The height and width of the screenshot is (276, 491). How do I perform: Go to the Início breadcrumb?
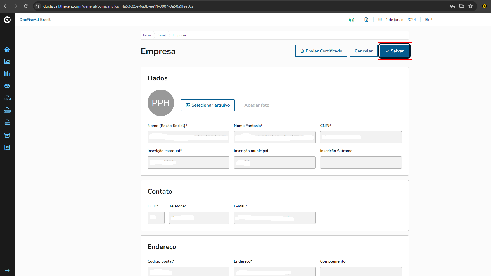tap(147, 35)
